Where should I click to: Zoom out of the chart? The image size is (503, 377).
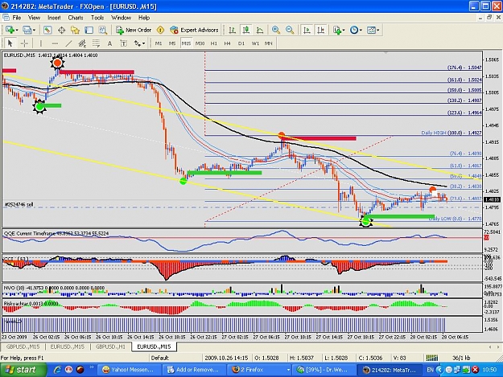tap(290, 30)
